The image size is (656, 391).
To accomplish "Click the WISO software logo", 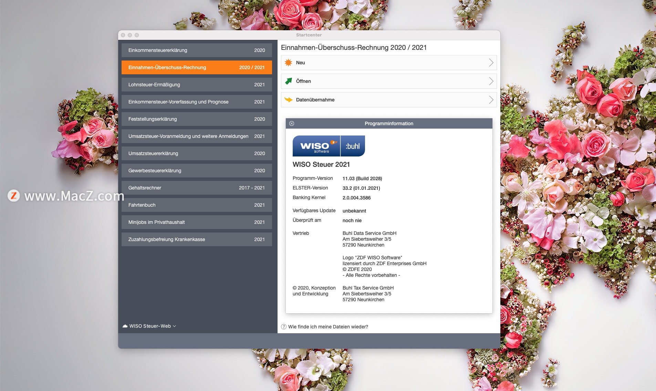I will 316,146.
